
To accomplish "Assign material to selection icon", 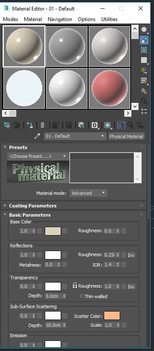I will pos(30,125).
